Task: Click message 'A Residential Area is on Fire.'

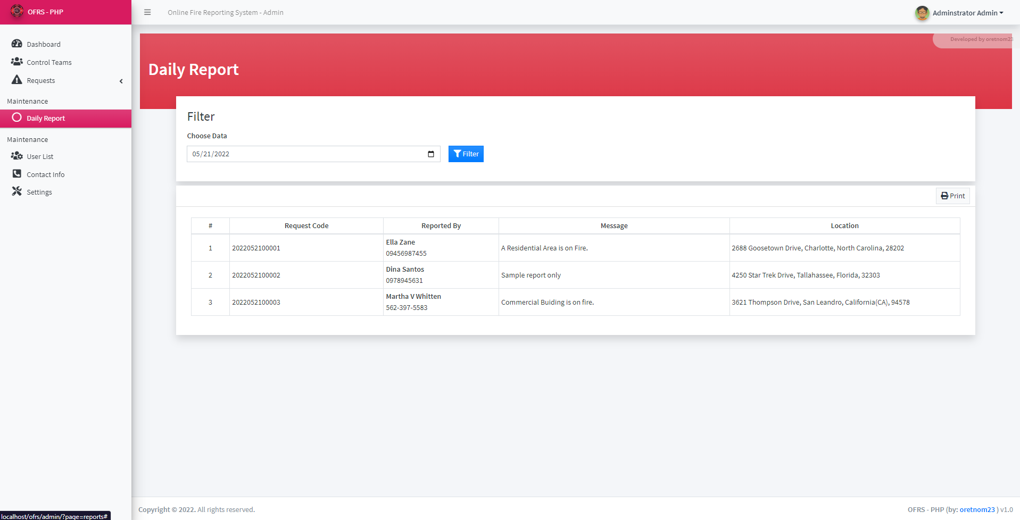Action: pos(544,248)
